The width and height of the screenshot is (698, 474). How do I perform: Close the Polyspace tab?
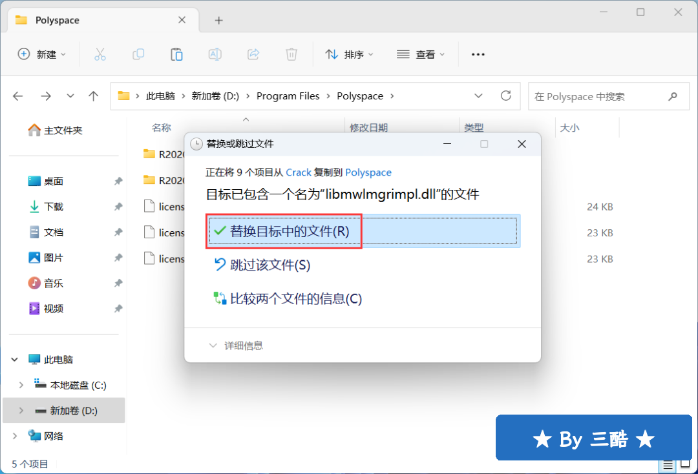point(182,20)
